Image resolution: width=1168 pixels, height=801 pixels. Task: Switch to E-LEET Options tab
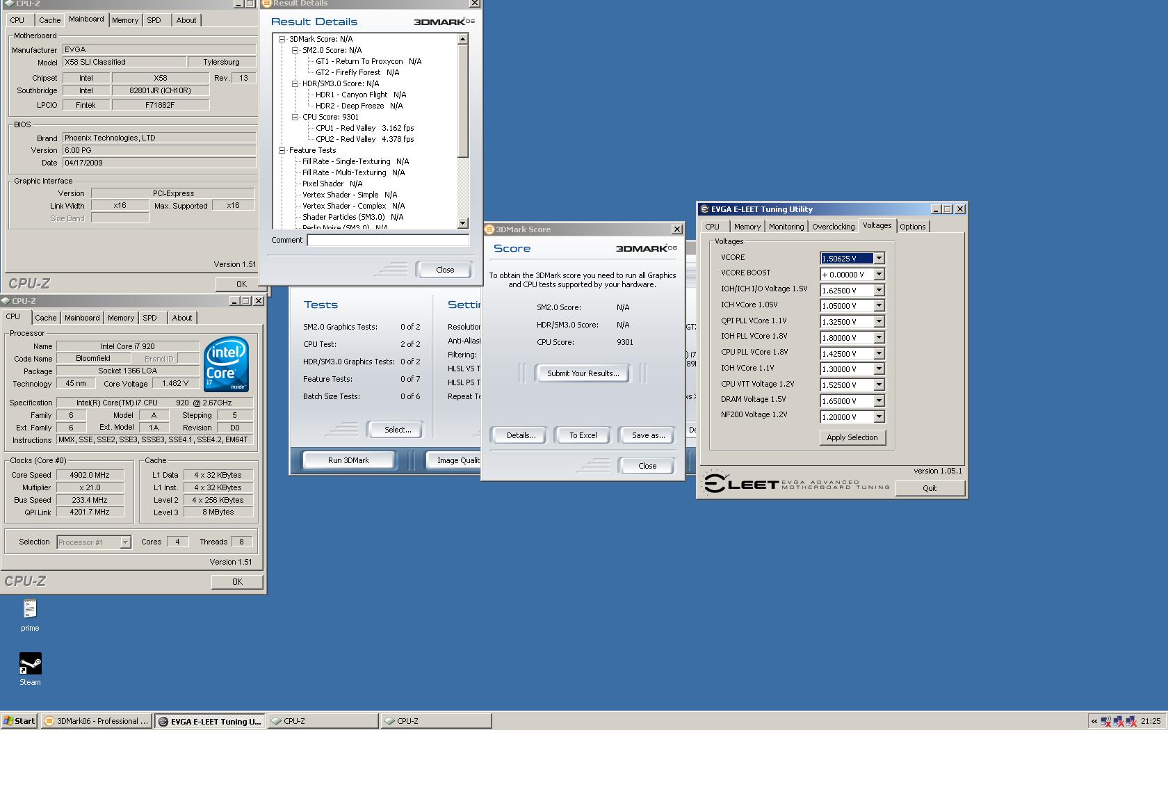913,227
